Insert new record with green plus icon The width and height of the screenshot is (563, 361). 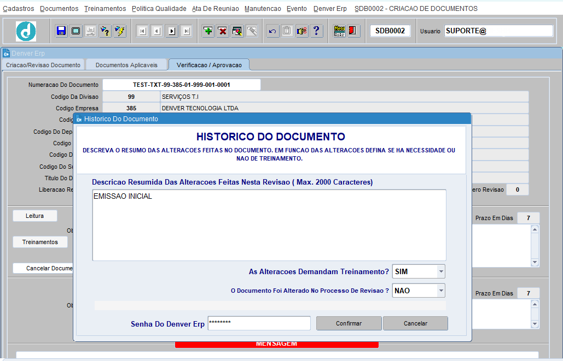pyautogui.click(x=208, y=31)
